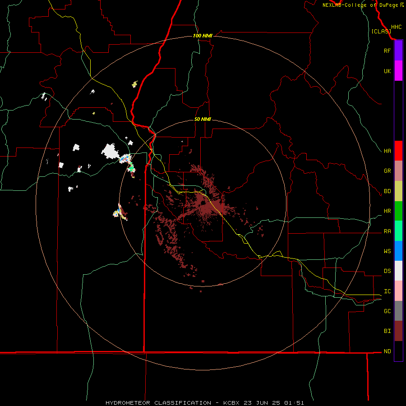This screenshot has width=406, height=406.
Task: Click the RA legend label
Action: pyautogui.click(x=387, y=231)
